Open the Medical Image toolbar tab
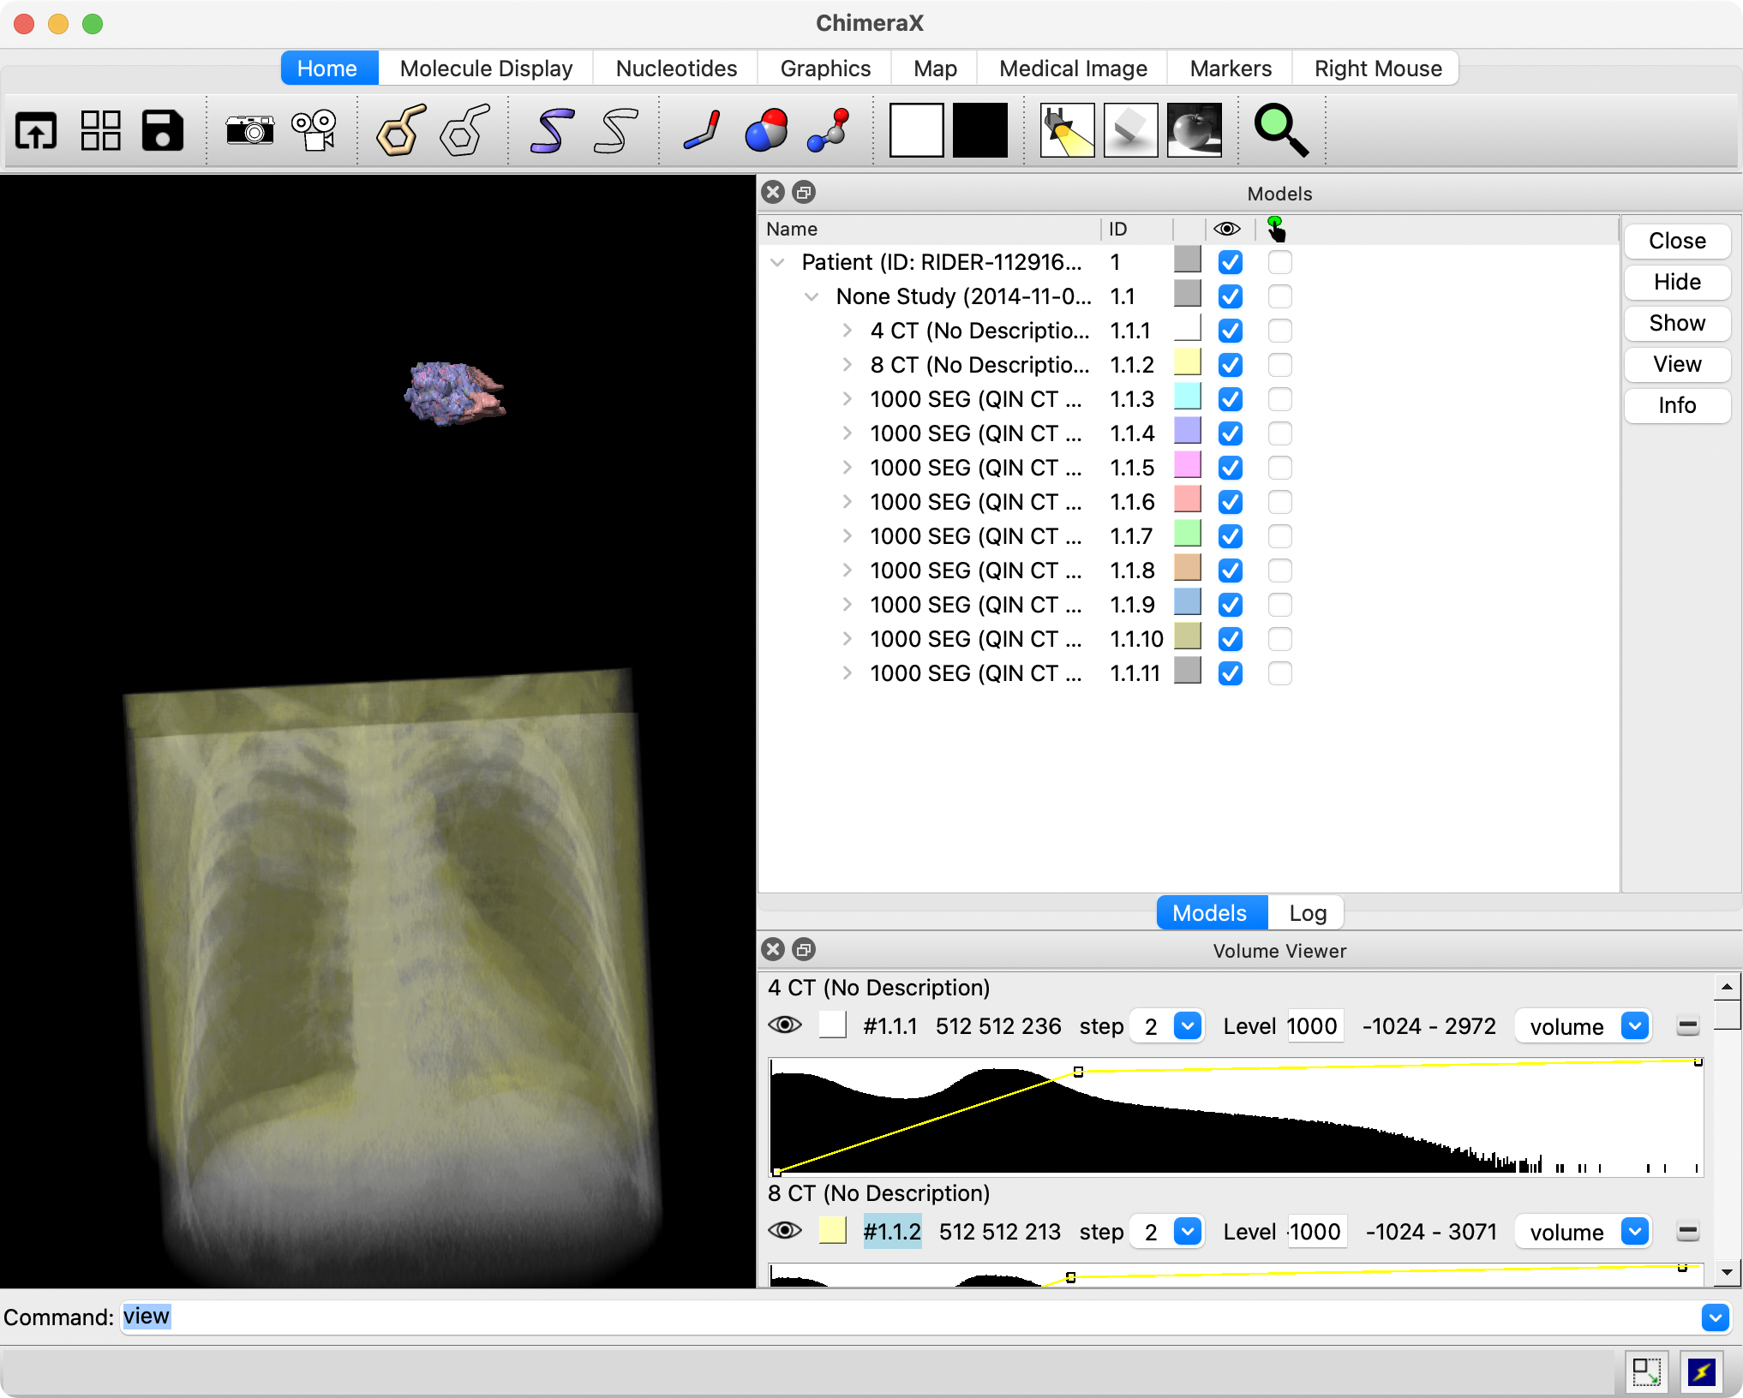The image size is (1743, 1398). (1073, 69)
